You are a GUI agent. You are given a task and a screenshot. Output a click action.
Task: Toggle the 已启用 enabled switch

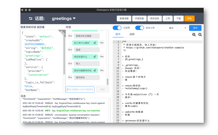tap(117, 28)
